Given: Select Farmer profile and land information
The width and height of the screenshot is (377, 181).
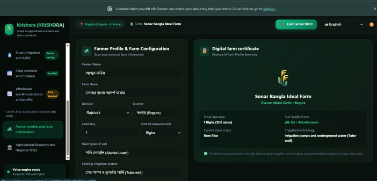Looking at the screenshot, I should 33,130.
